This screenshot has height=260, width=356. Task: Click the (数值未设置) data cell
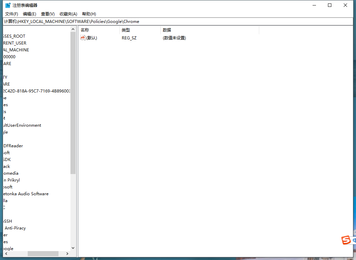coord(174,38)
